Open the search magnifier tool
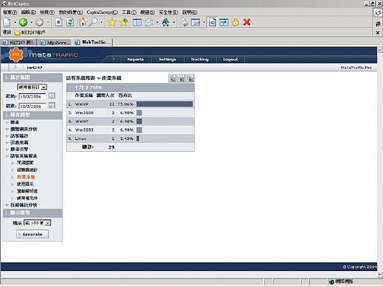The height and width of the screenshot is (287, 383). [x=93, y=22]
